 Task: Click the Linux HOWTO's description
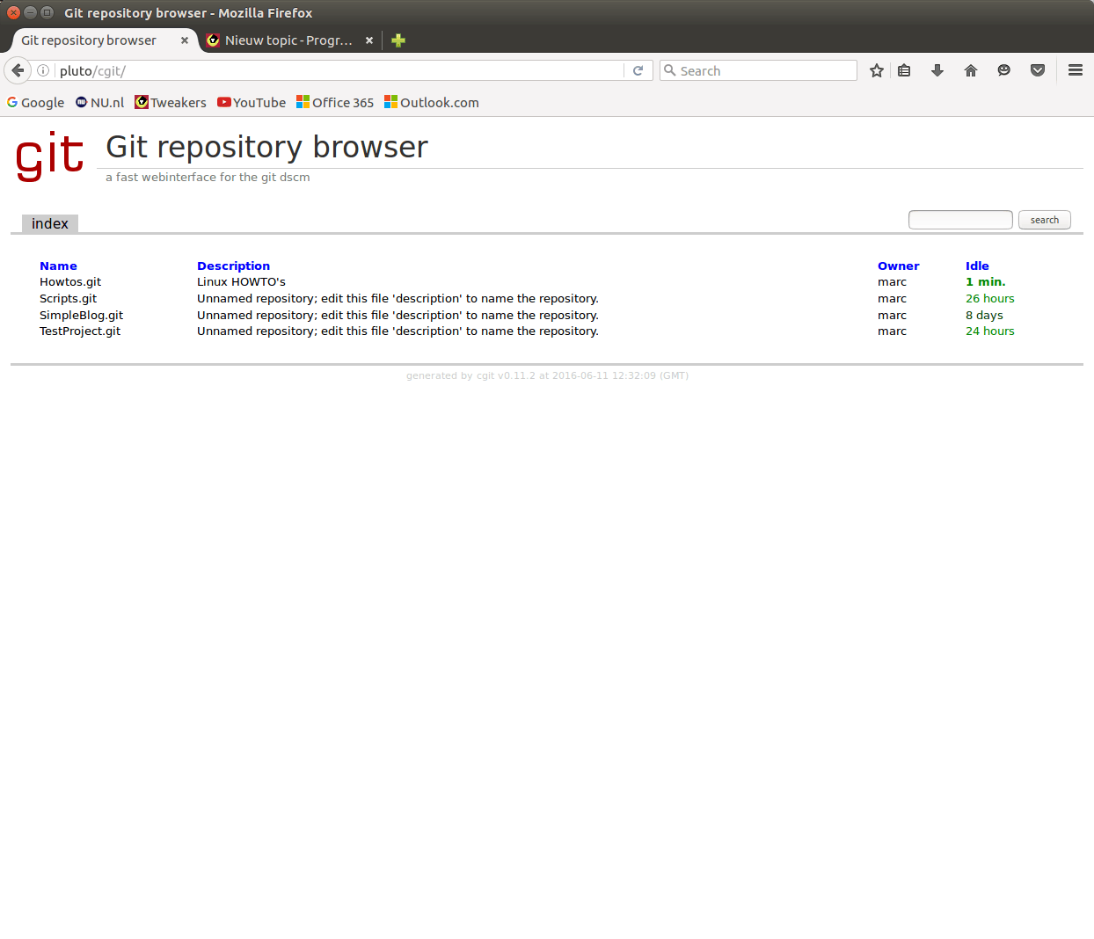click(241, 282)
